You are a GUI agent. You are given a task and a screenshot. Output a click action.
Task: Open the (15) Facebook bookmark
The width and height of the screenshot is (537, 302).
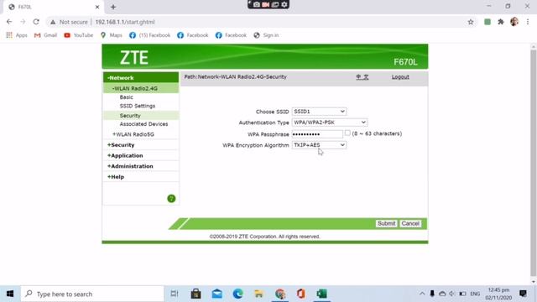coord(149,35)
